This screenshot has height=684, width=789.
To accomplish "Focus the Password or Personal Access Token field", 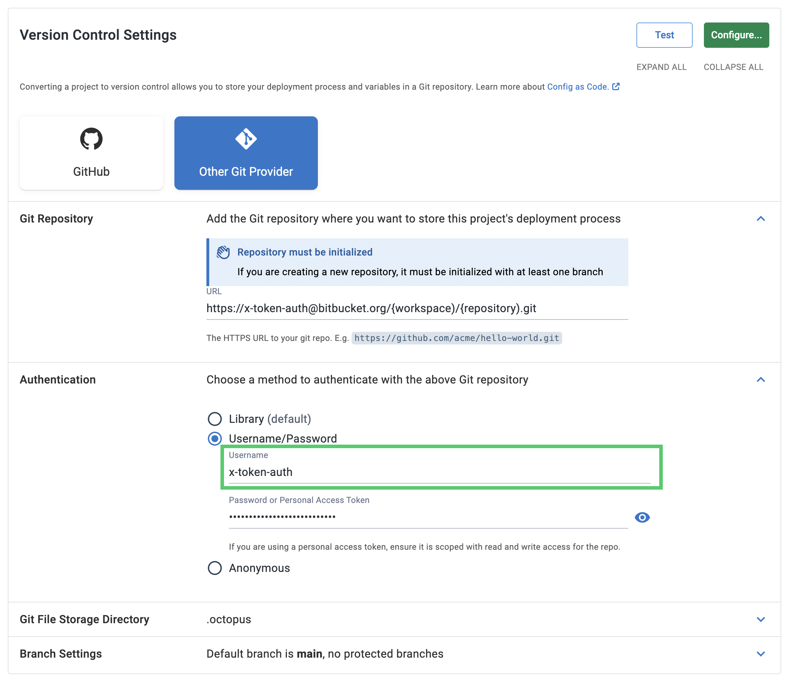I will tap(429, 517).
